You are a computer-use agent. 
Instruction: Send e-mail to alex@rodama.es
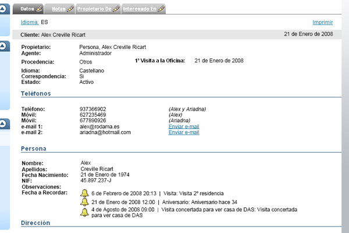point(184,126)
